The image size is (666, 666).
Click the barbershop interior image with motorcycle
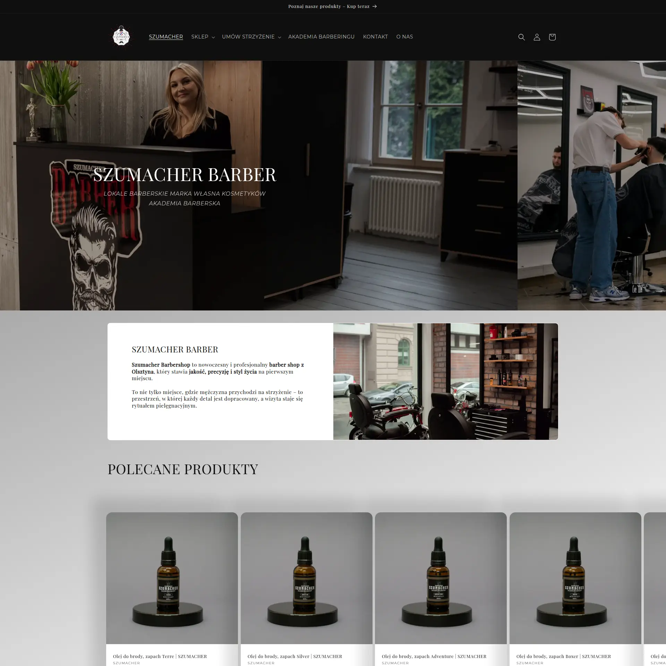[x=445, y=382]
